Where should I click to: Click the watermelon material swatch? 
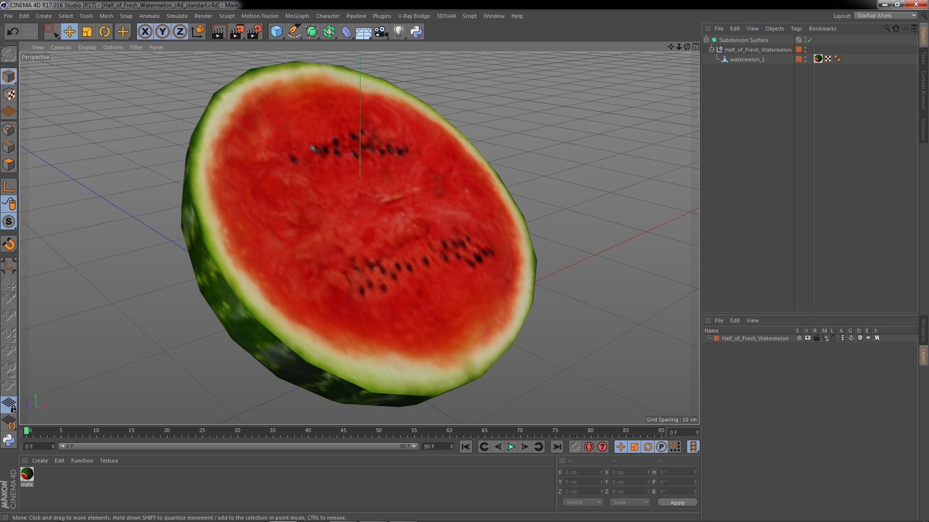coord(27,474)
